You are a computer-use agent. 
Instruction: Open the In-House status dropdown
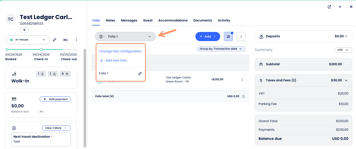pyautogui.click(x=28, y=40)
